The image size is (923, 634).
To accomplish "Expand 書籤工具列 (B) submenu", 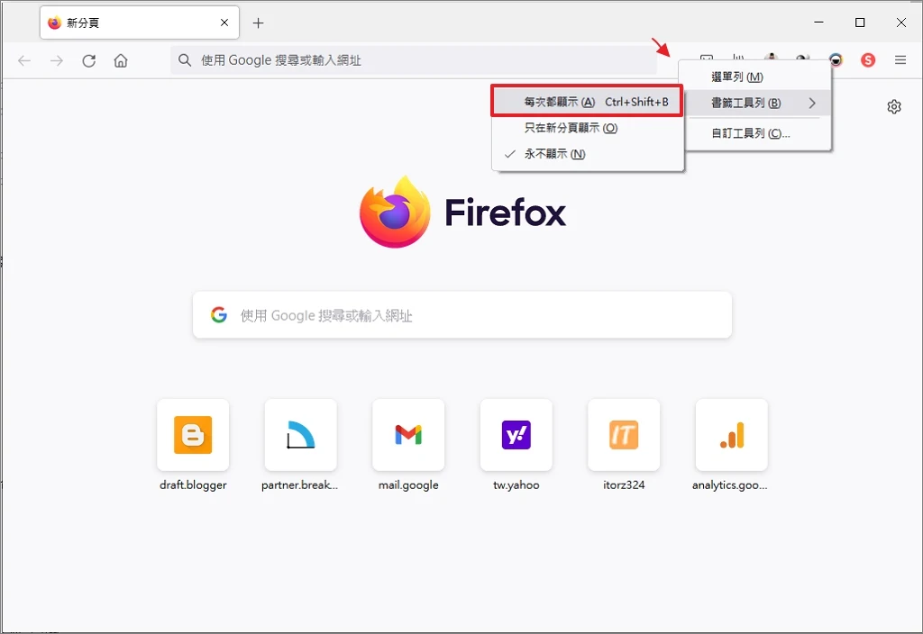I will (759, 103).
